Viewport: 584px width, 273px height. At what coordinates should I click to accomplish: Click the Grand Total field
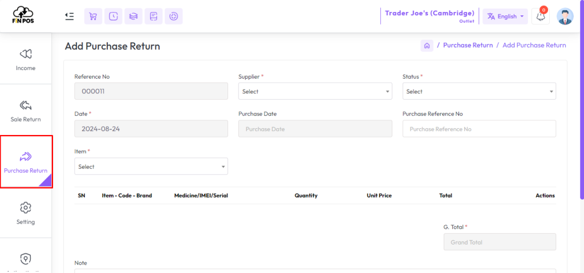(500, 242)
